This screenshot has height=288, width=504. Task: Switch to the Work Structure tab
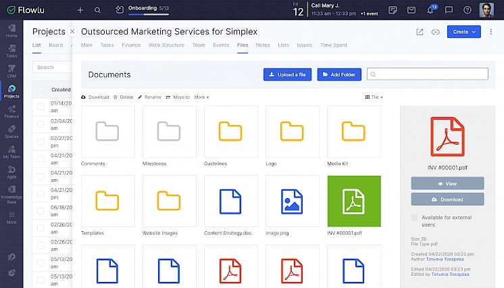[166, 45]
